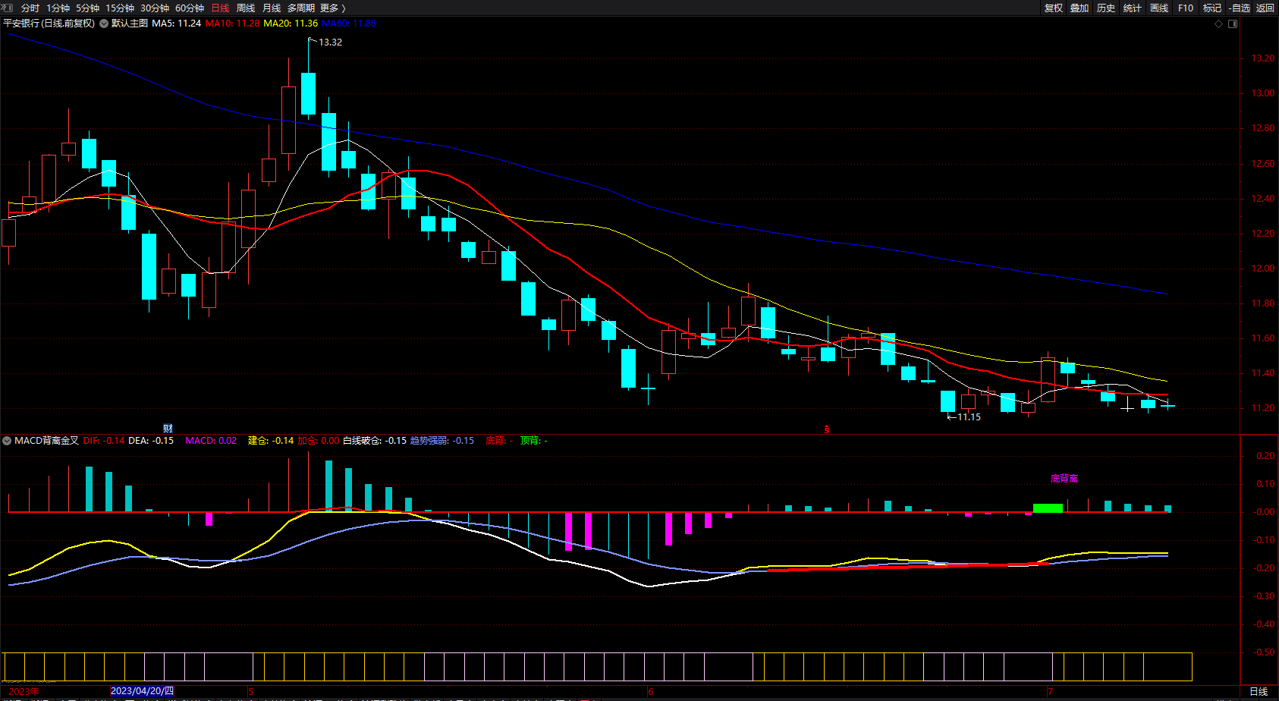
Task: Switch to 分时 intraday chart
Action: (30, 8)
